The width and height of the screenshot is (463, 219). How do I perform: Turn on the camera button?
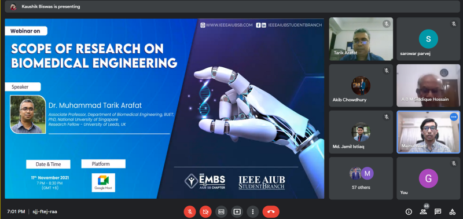pyautogui.click(x=205, y=211)
